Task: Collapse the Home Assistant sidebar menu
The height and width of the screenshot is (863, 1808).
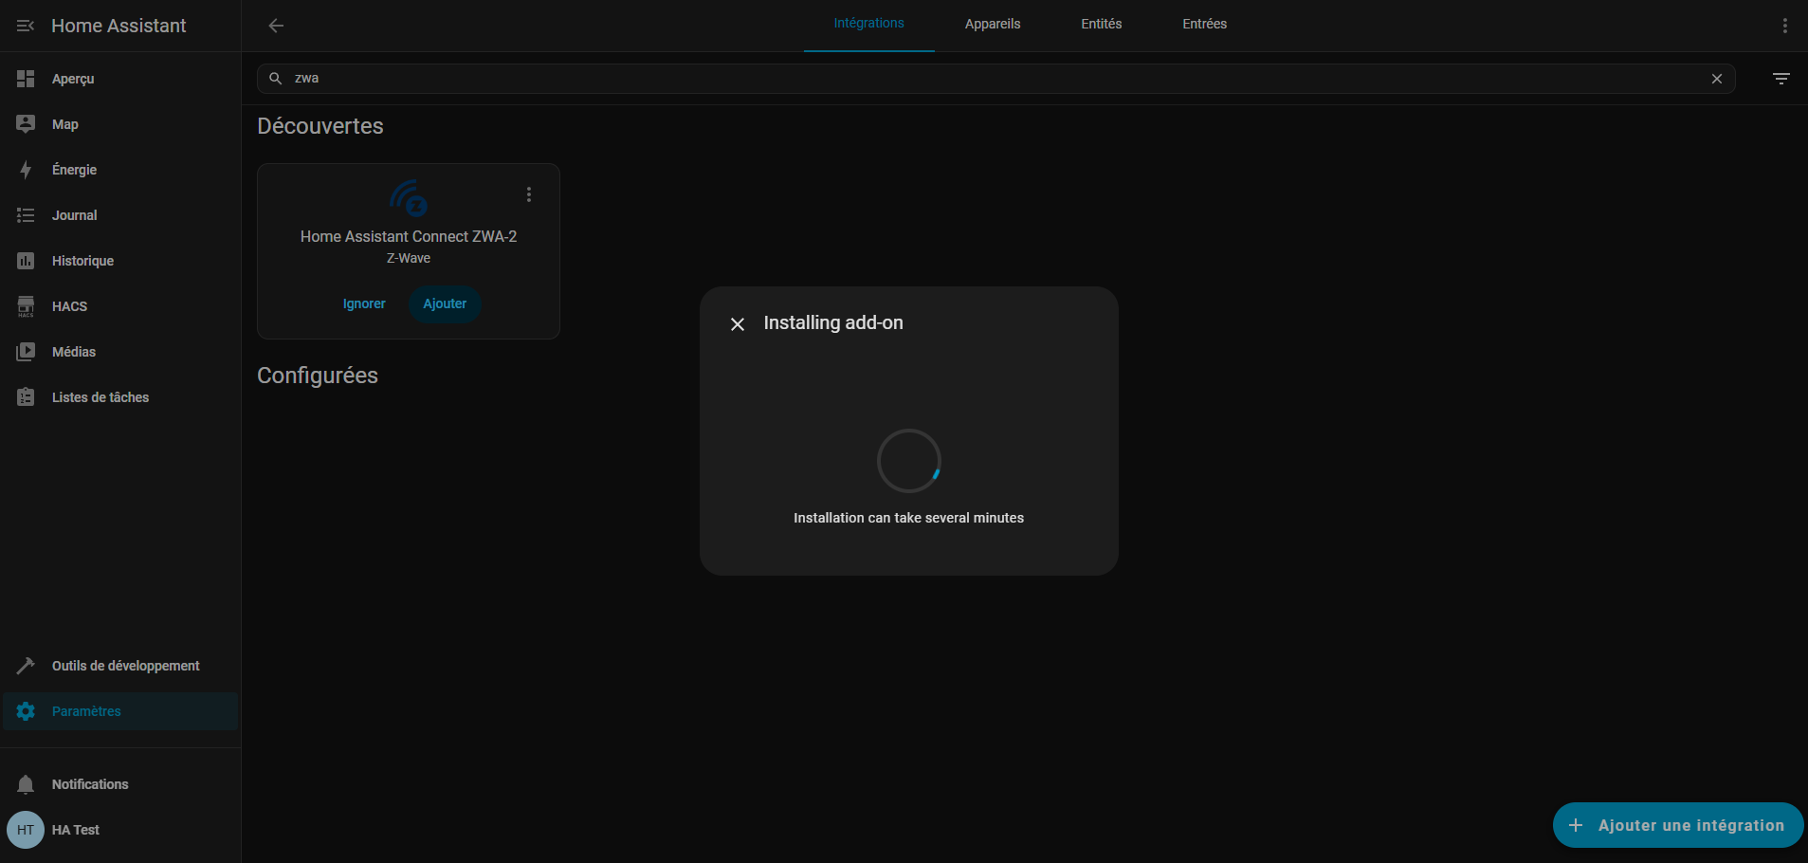Action: (x=26, y=26)
